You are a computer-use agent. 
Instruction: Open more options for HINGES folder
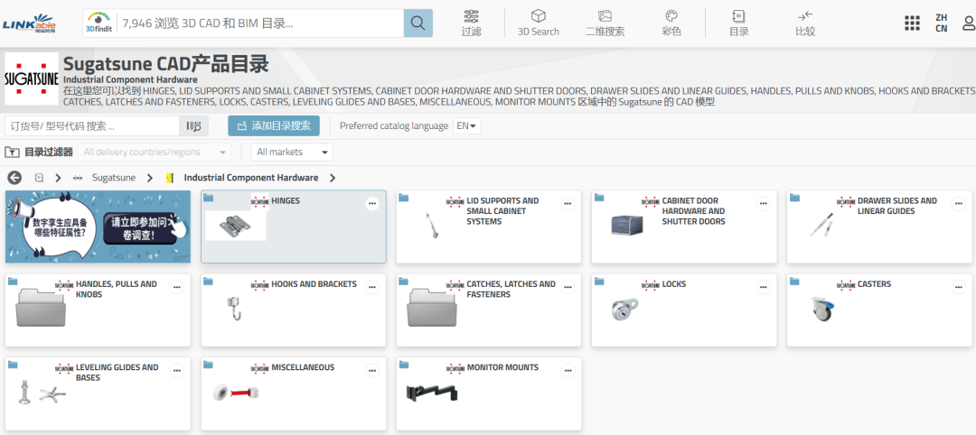point(371,204)
